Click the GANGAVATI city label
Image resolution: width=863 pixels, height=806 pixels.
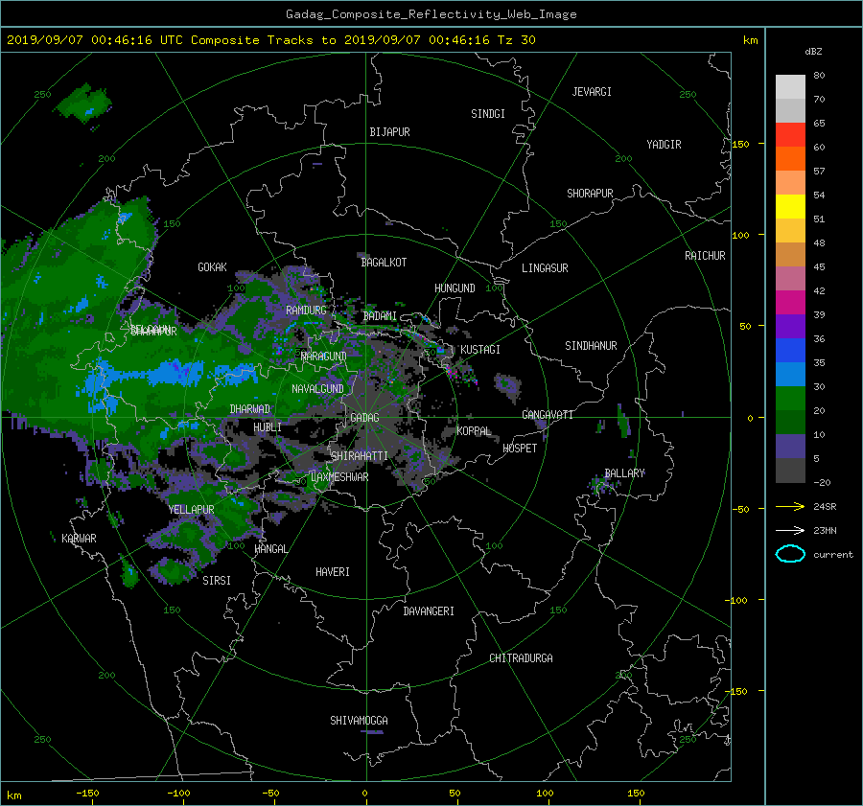(548, 415)
